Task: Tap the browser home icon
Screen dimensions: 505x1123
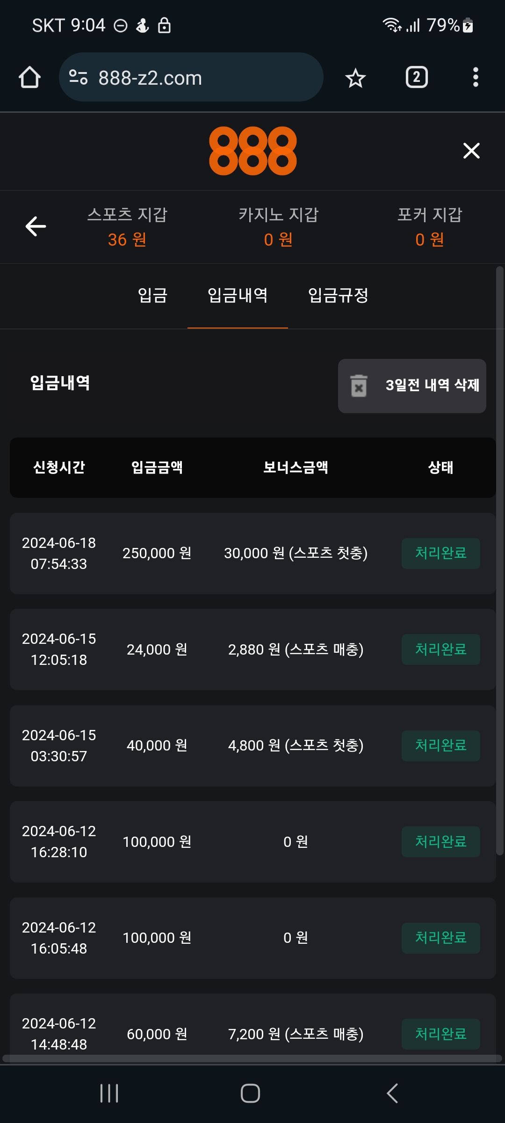Action: click(29, 77)
